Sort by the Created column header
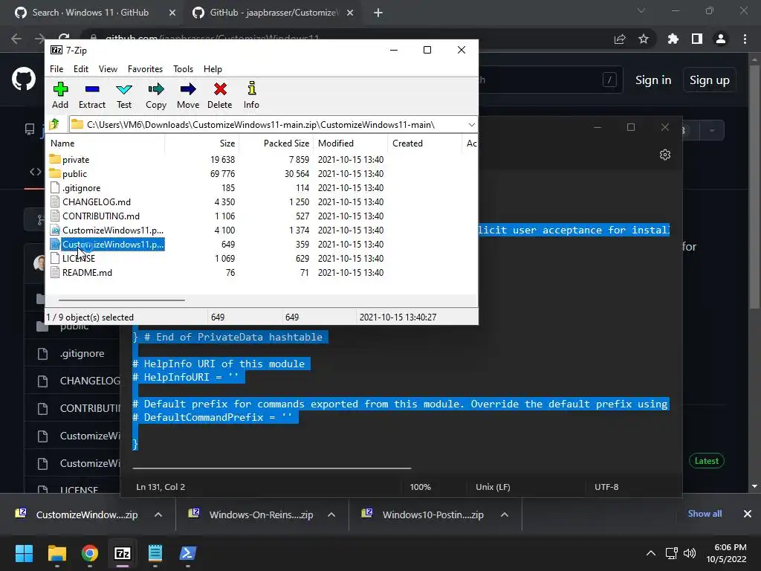The image size is (761, 571). (x=424, y=143)
